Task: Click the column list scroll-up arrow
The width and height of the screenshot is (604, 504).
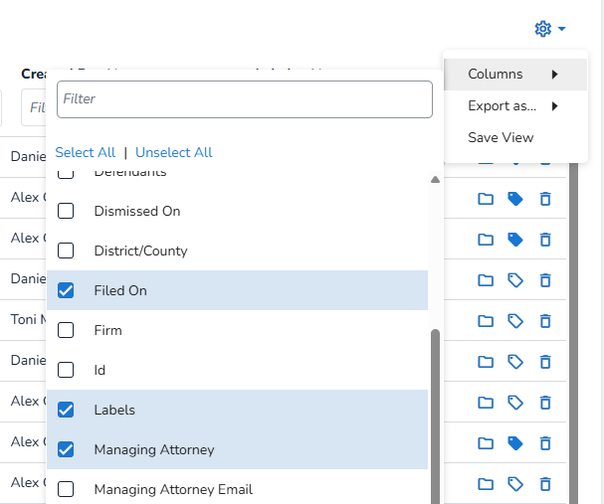Action: (x=435, y=180)
